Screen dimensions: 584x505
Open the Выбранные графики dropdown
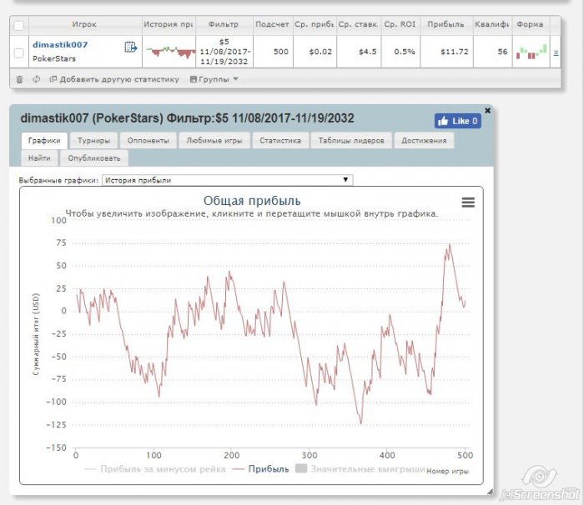click(227, 180)
